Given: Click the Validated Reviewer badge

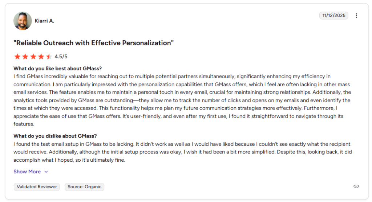Looking at the screenshot, I should 37,187.
